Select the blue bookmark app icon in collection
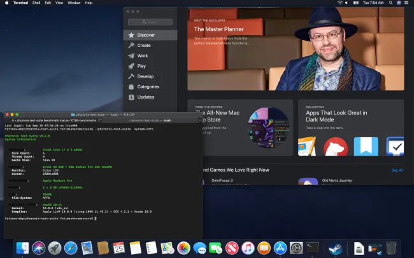 366,147
